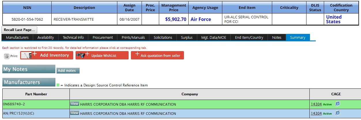Screen dimensions: 361x120
Task: Switch to End Item/Country tab
Action: (x=249, y=38)
